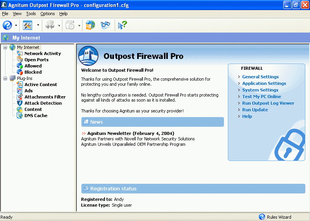The image size is (310, 221).
Task: Open the Tools menu
Action: (31, 14)
